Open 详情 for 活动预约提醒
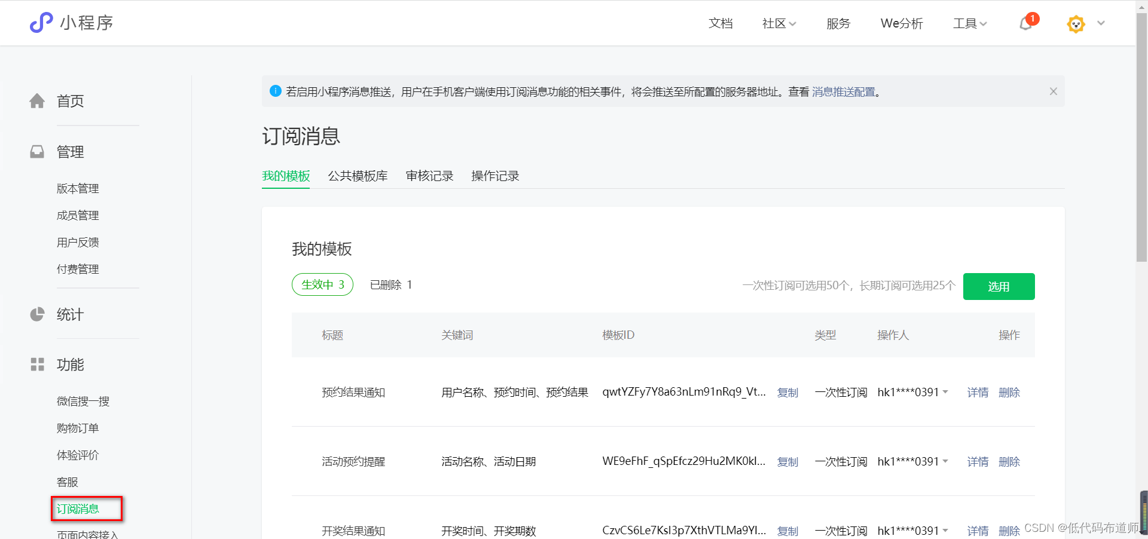Screen dimensions: 1148x539 (978, 462)
